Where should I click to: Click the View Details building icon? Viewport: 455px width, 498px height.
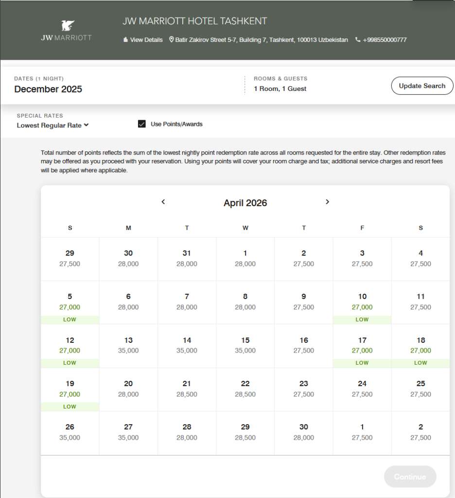click(x=125, y=40)
